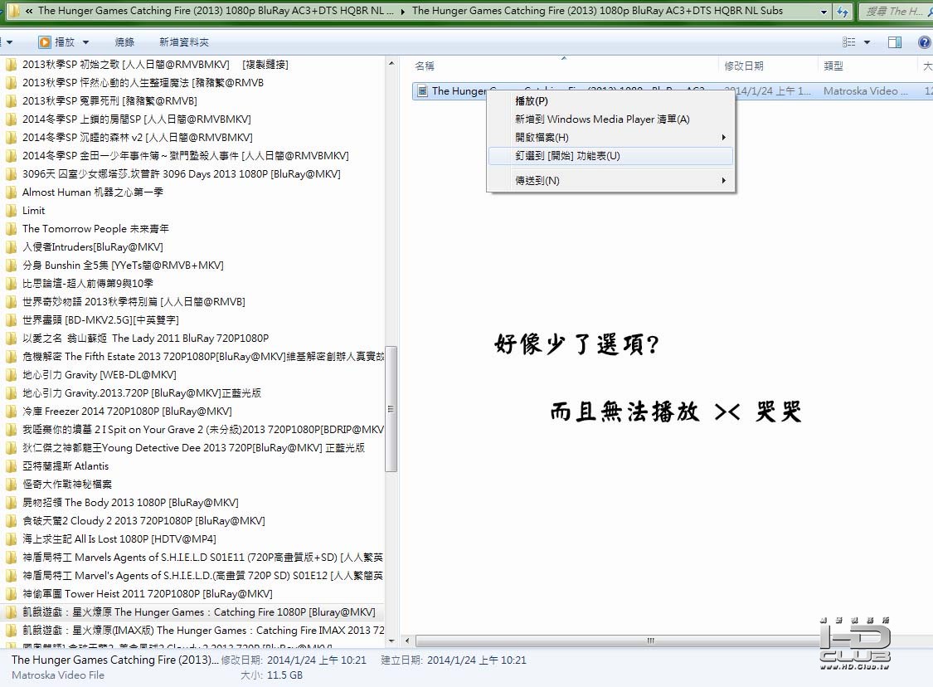Image resolution: width=933 pixels, height=687 pixels.
Task: Open 傳送到(N) submenu
Action: [x=610, y=180]
